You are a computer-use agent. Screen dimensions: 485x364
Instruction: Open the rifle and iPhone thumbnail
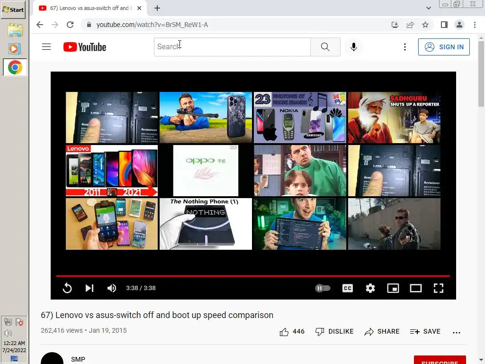[206, 118]
